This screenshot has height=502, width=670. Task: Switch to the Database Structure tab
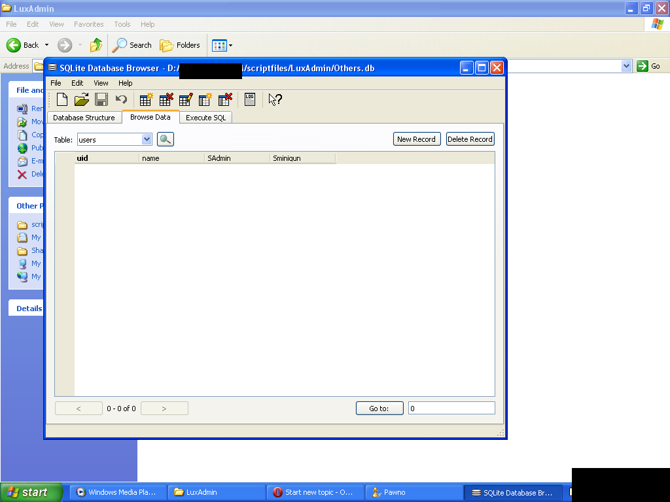tap(84, 118)
